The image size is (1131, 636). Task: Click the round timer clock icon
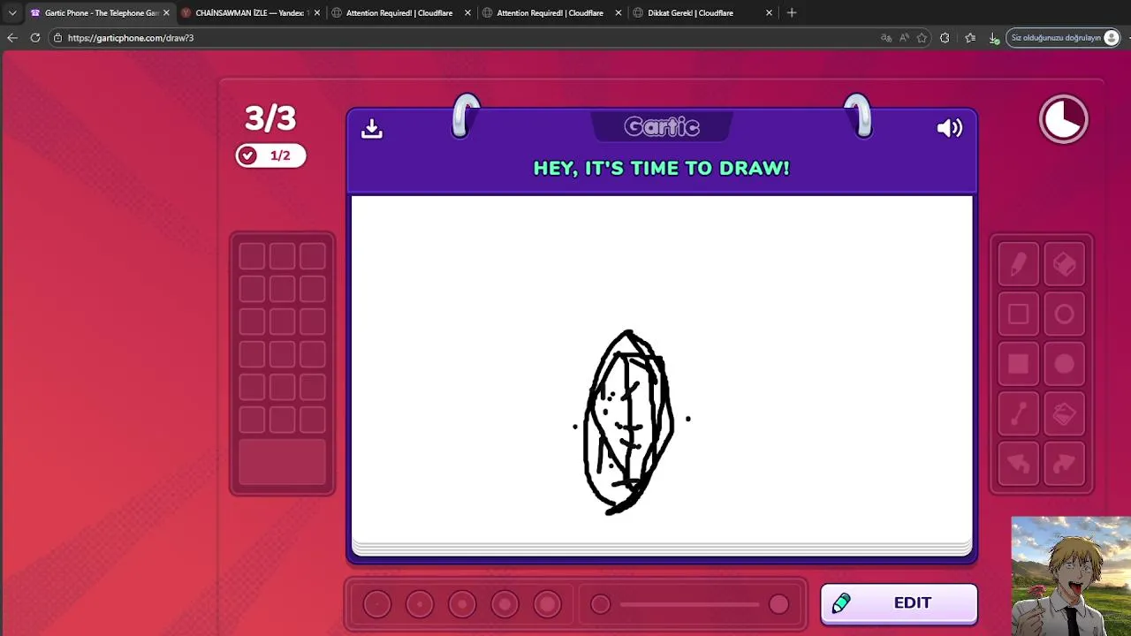pyautogui.click(x=1064, y=118)
